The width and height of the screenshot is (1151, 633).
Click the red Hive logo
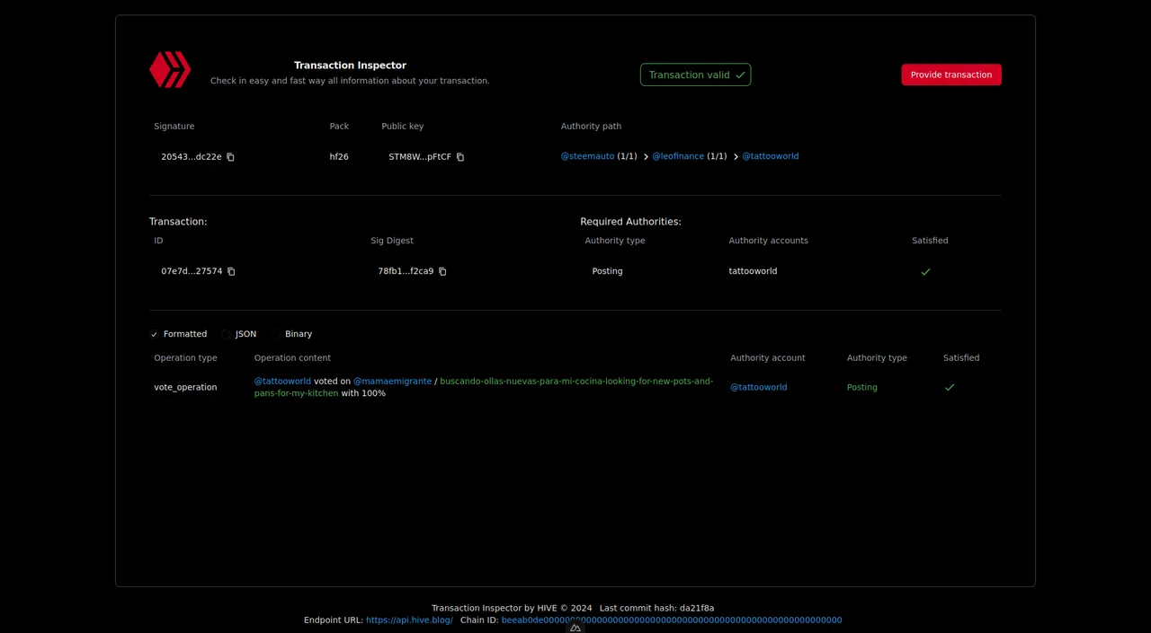tap(170, 70)
